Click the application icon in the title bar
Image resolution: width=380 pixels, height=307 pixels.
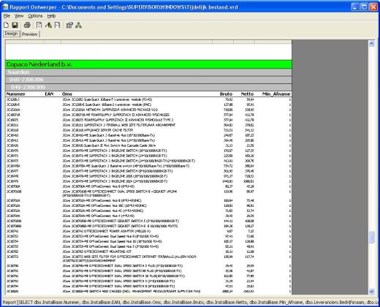click(5, 7)
